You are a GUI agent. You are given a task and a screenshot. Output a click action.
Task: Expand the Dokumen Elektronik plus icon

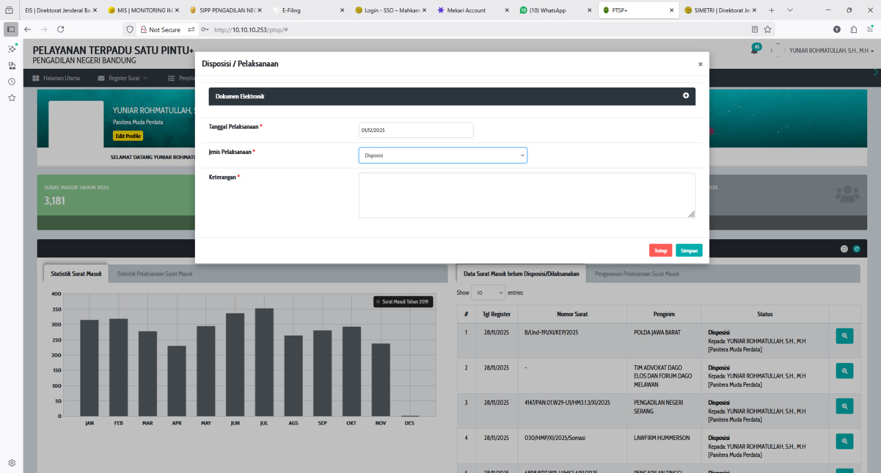[x=686, y=96]
